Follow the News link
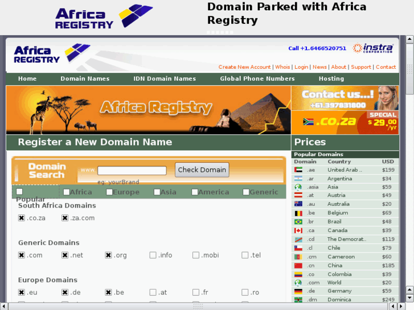The width and height of the screenshot is (414, 310). coord(319,67)
